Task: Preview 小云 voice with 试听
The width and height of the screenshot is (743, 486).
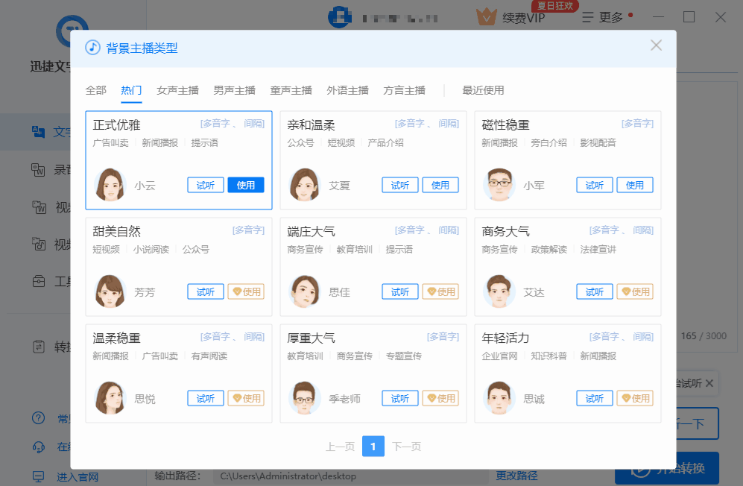Action: [206, 186]
